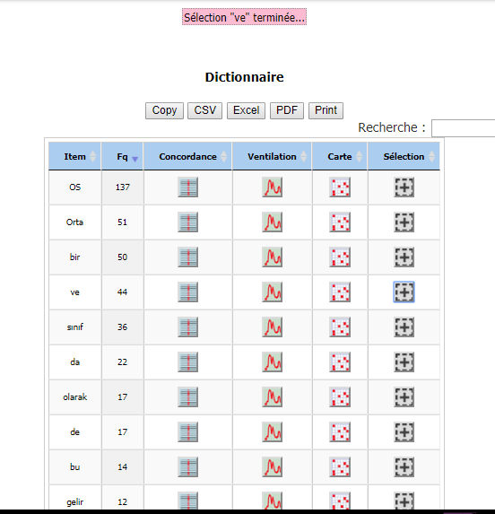Open the carte map for bir

340,257
